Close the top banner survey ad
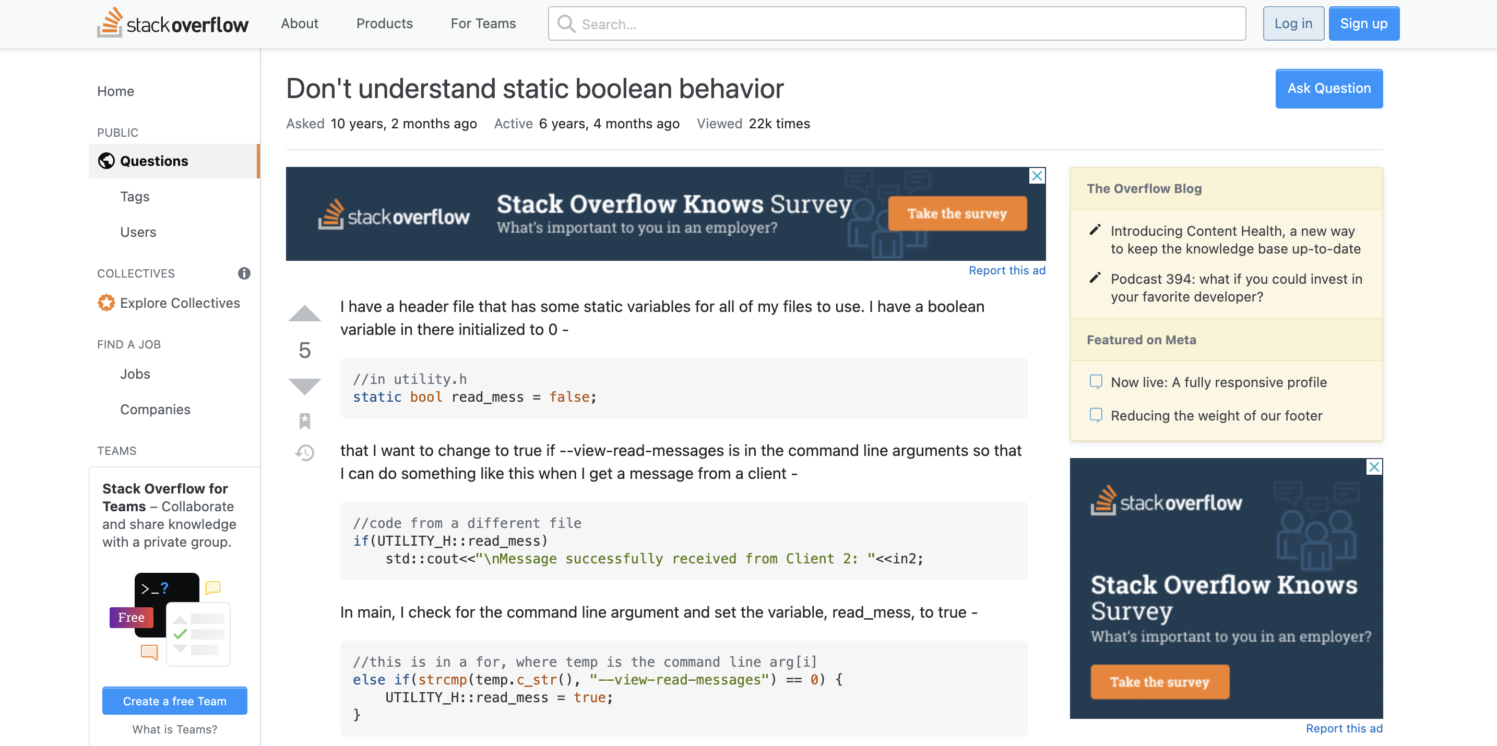This screenshot has width=1497, height=746. (x=1037, y=175)
